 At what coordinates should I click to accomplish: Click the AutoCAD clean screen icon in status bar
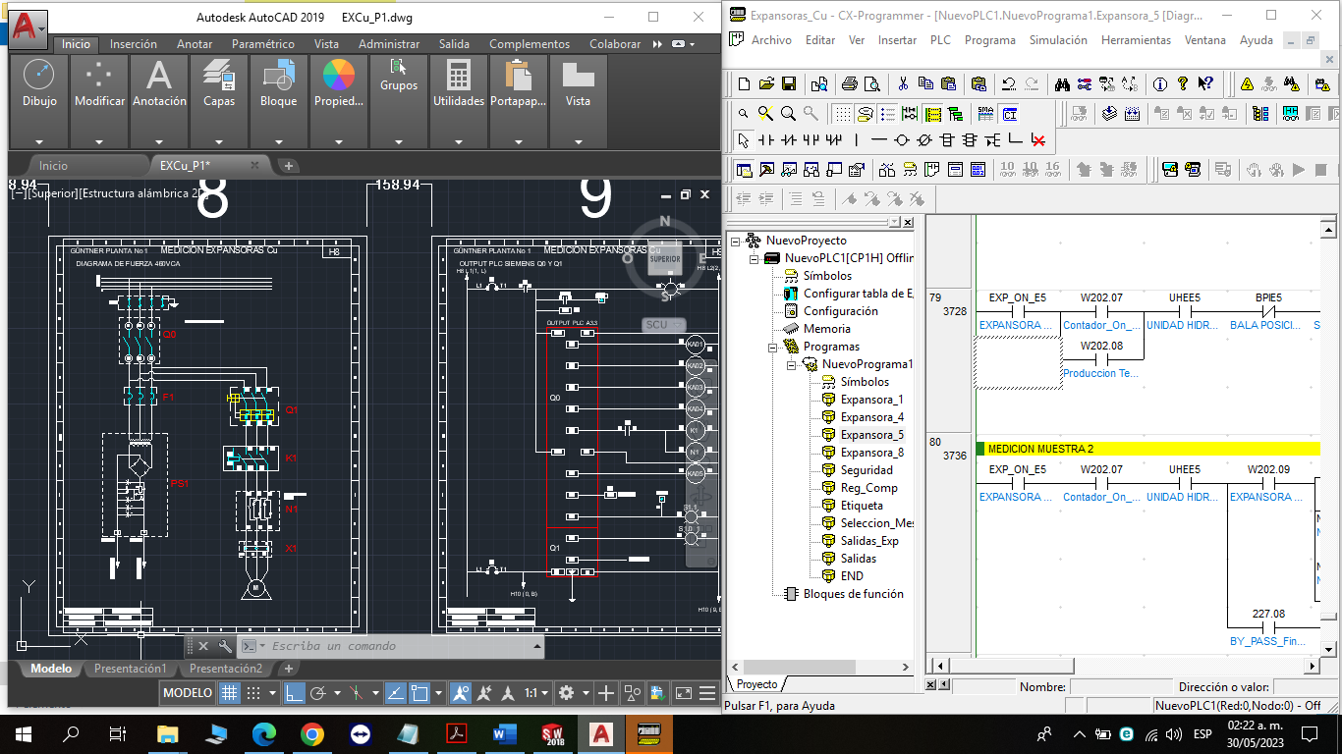(684, 693)
